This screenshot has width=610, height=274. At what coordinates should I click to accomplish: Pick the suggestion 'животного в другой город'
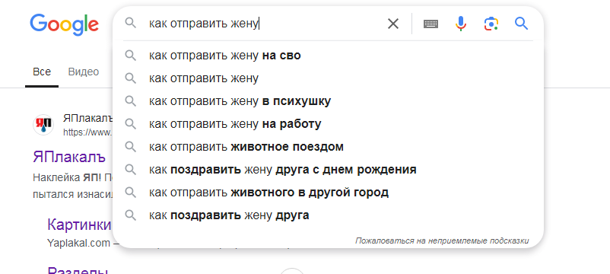(328, 193)
